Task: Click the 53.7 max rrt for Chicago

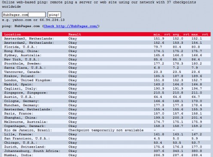Action: coord(196,142)
